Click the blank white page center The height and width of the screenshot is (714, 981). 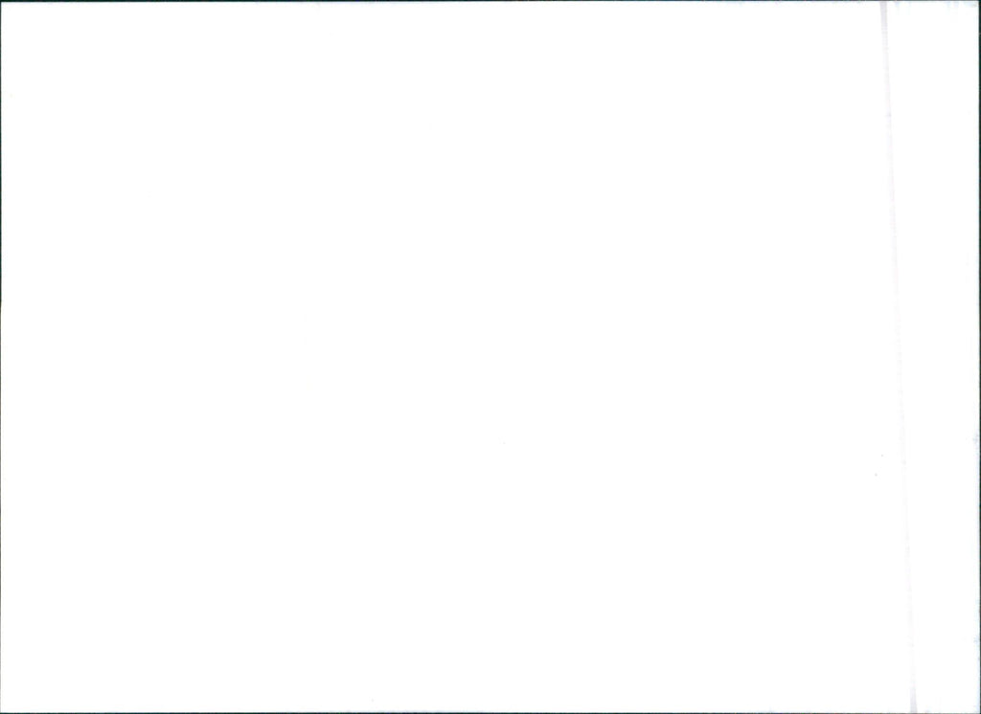coord(441,356)
